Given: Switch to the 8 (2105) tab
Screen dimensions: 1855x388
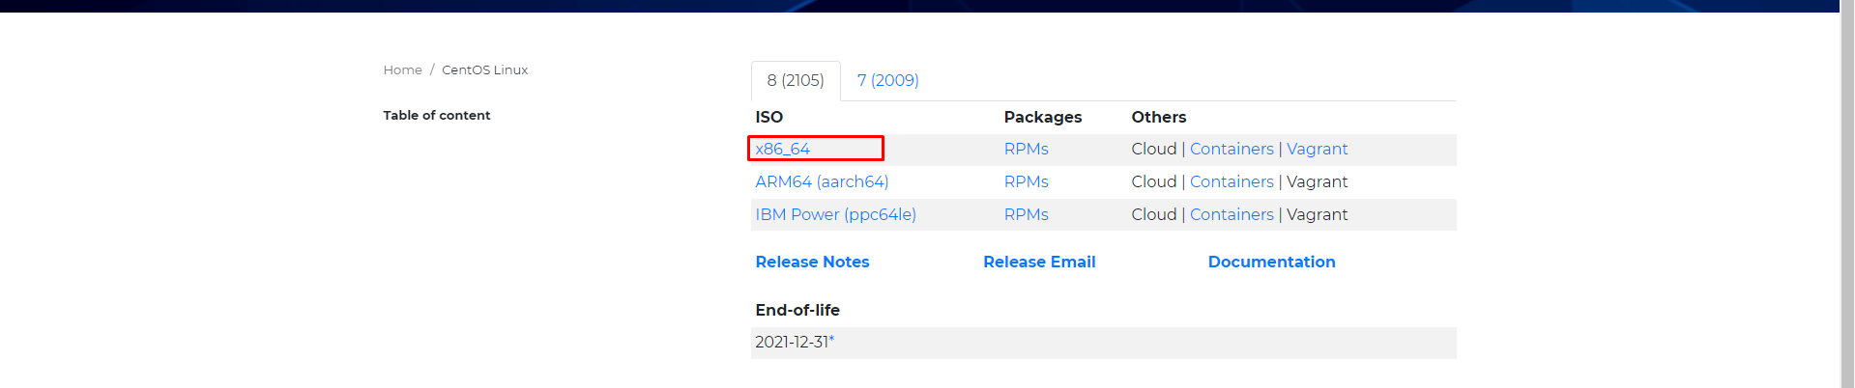Looking at the screenshot, I should [796, 80].
